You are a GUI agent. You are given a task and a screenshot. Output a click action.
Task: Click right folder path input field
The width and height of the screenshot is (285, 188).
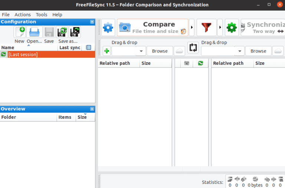click(x=218, y=51)
